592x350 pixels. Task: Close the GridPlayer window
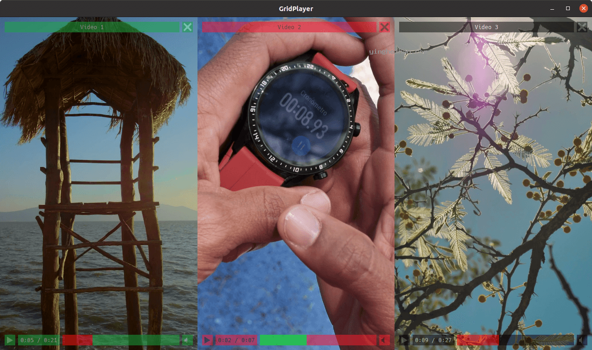pos(583,8)
